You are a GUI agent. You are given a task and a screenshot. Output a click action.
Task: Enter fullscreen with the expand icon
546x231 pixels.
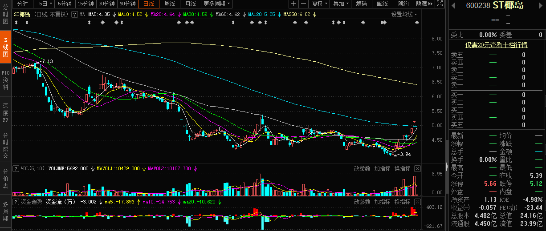[440, 4]
